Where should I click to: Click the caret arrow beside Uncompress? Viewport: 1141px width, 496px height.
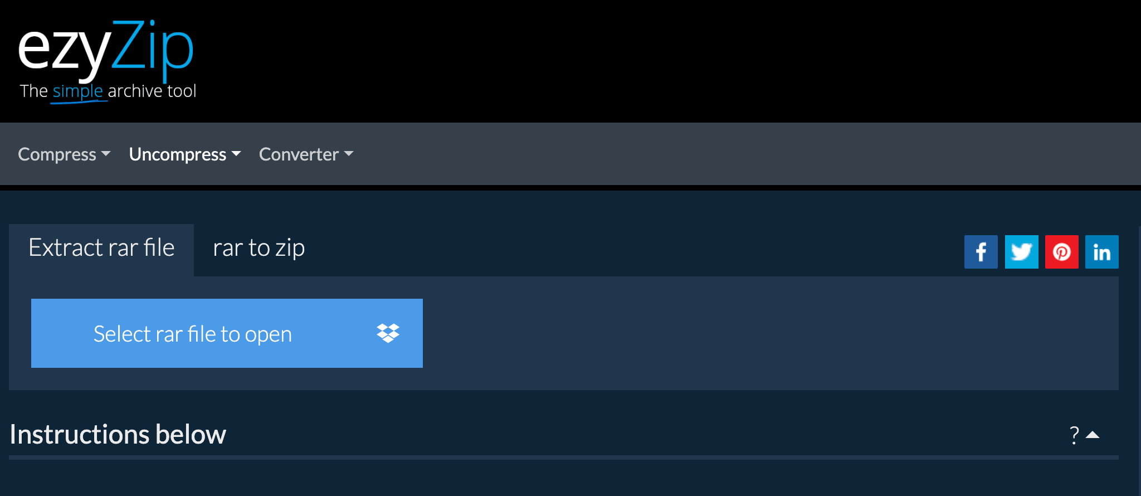pos(236,154)
